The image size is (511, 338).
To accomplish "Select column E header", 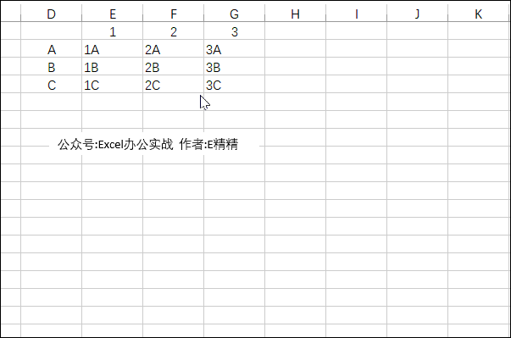I will (x=112, y=14).
